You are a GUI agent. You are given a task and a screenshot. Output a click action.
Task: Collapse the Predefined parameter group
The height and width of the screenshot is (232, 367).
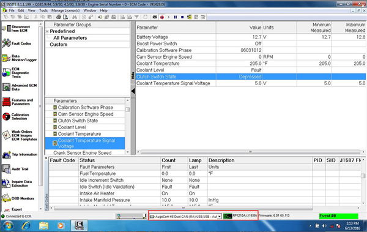tap(47, 31)
